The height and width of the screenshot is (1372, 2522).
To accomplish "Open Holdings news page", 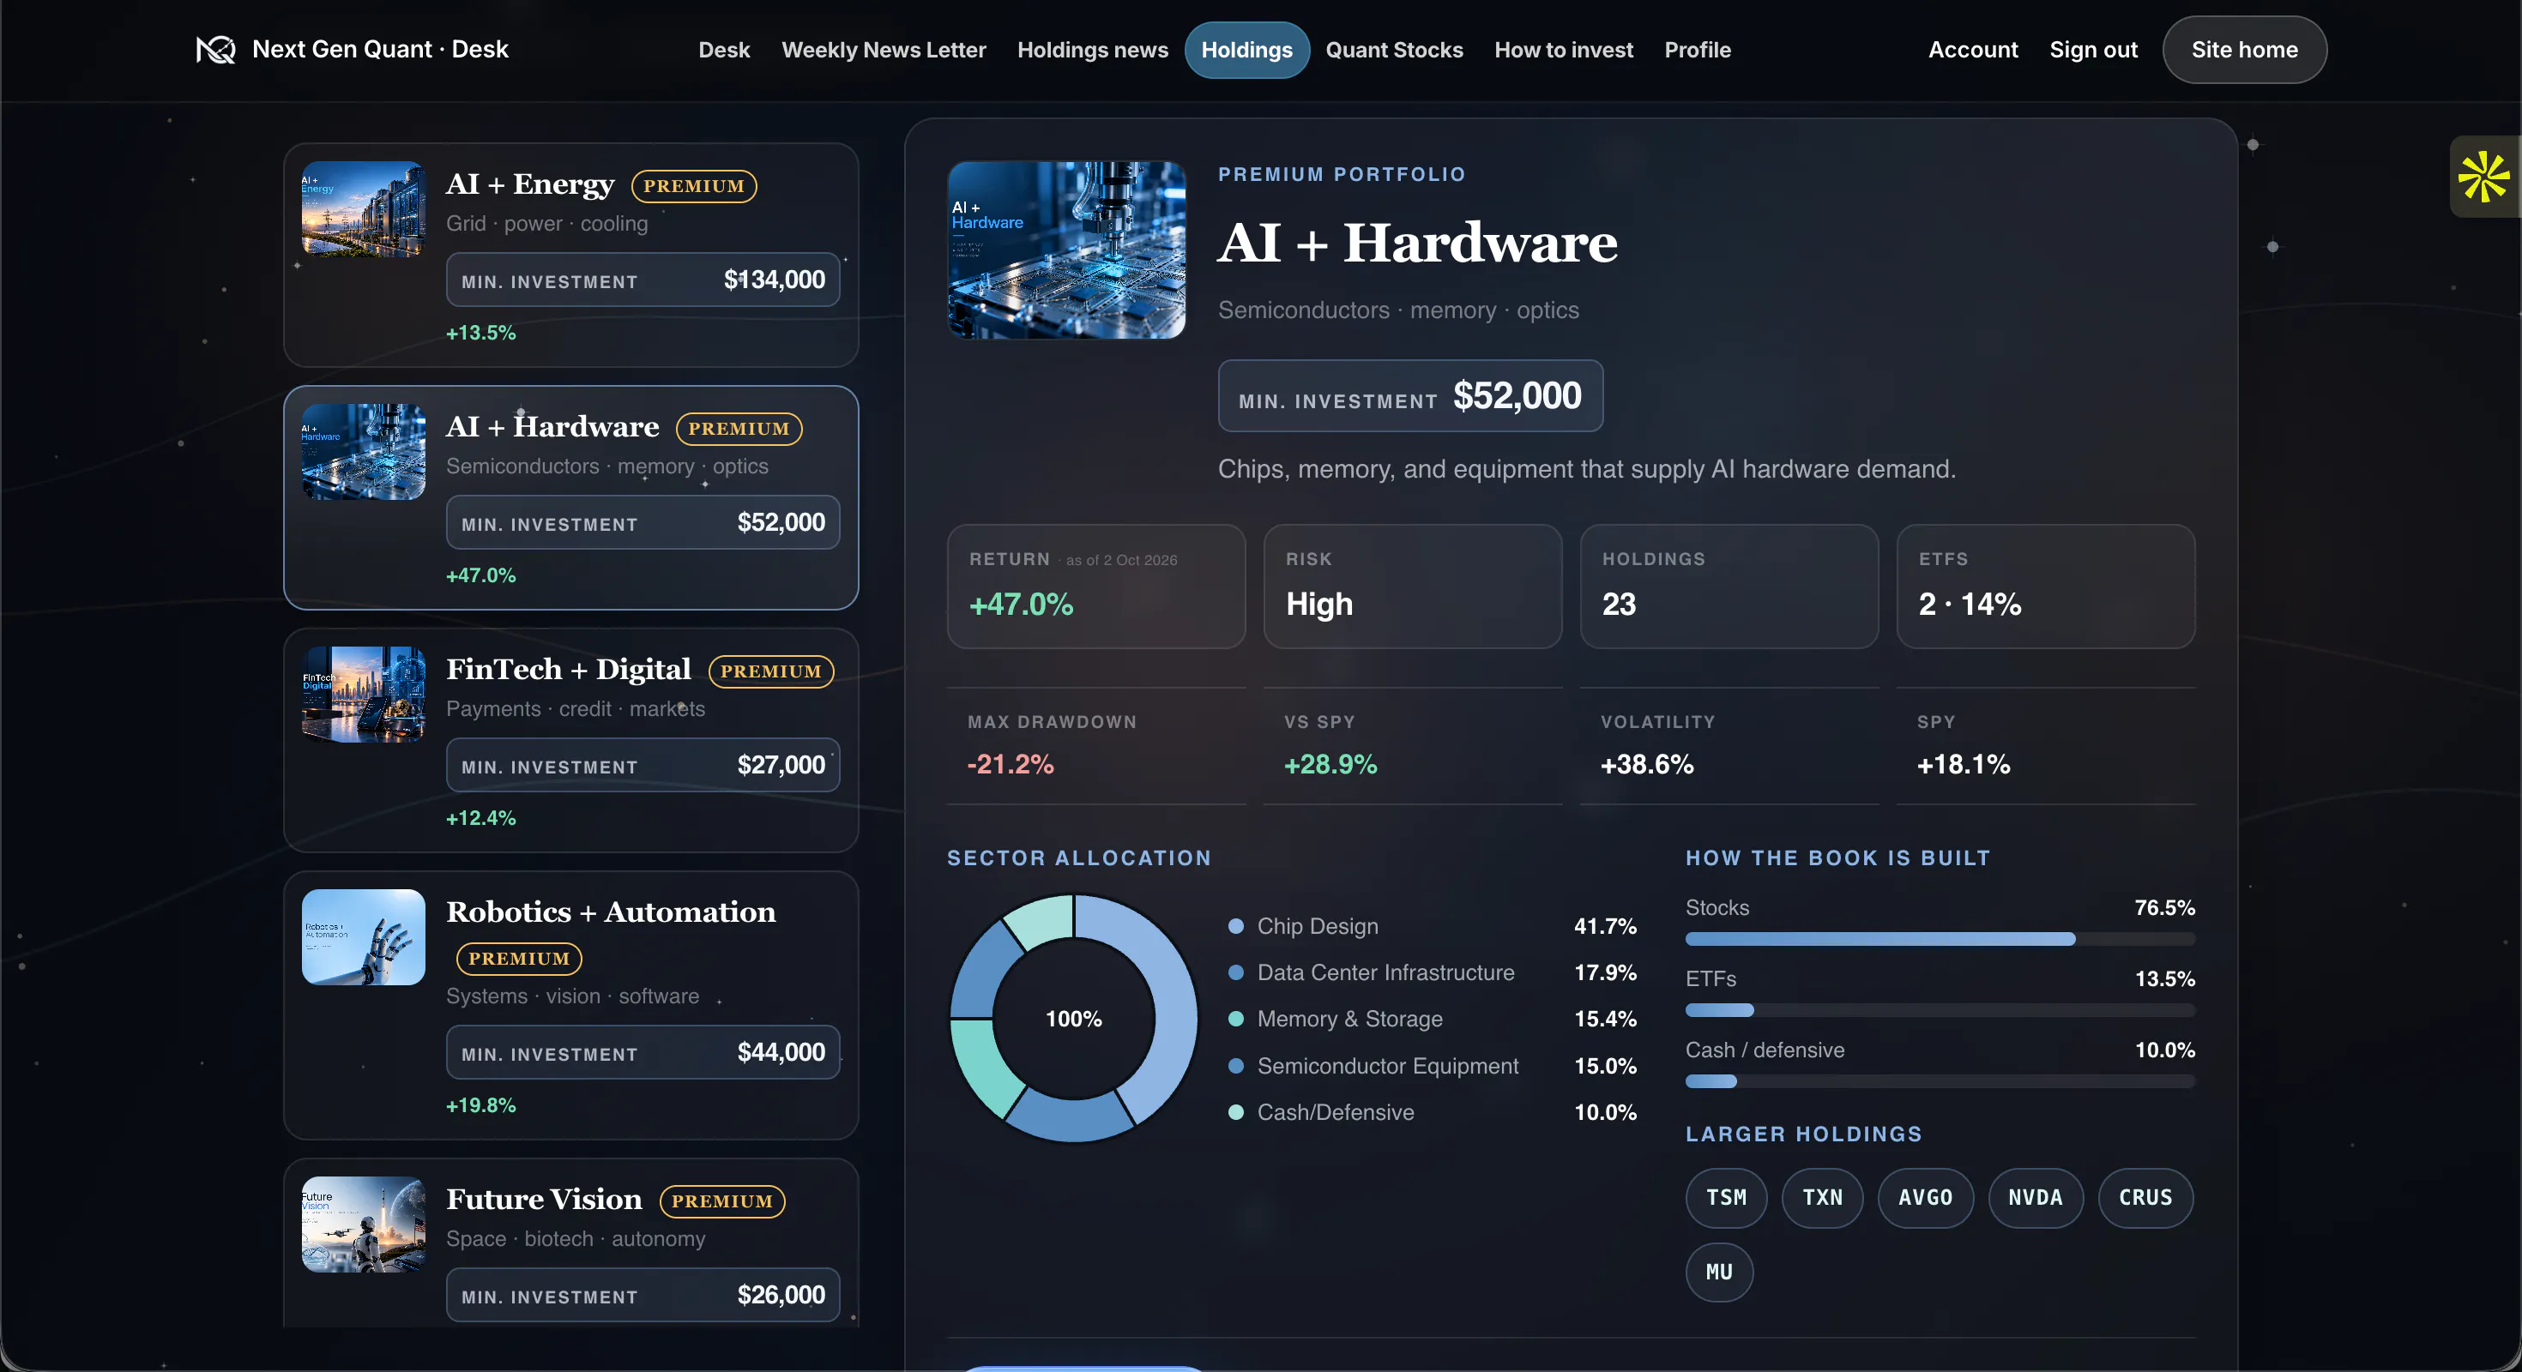I will (x=1093, y=49).
